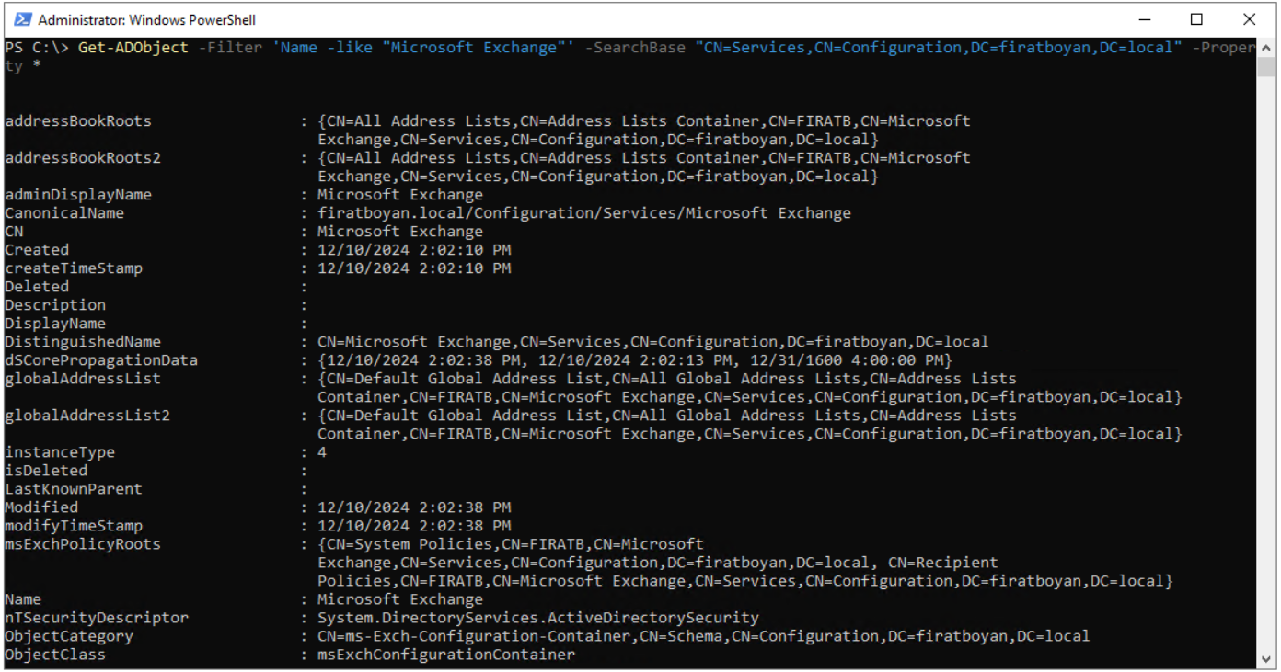This screenshot has width=1281, height=672.
Task: Click the Created property label
Action: [x=37, y=250]
